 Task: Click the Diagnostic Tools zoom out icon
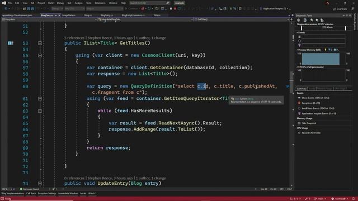tap(317, 20)
